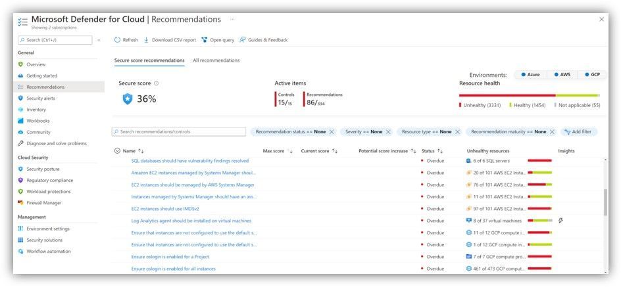Remove the Severity filter chip
621x287 pixels.
(388, 131)
